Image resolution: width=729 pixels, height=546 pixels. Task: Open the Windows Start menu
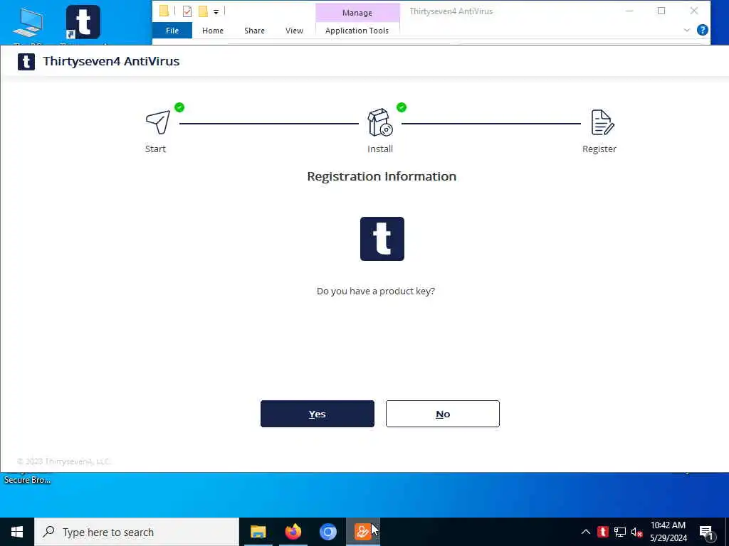coord(17,532)
